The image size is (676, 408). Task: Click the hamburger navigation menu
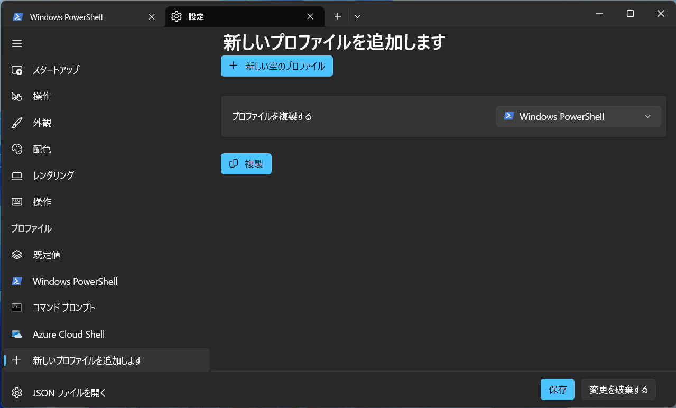[17, 43]
